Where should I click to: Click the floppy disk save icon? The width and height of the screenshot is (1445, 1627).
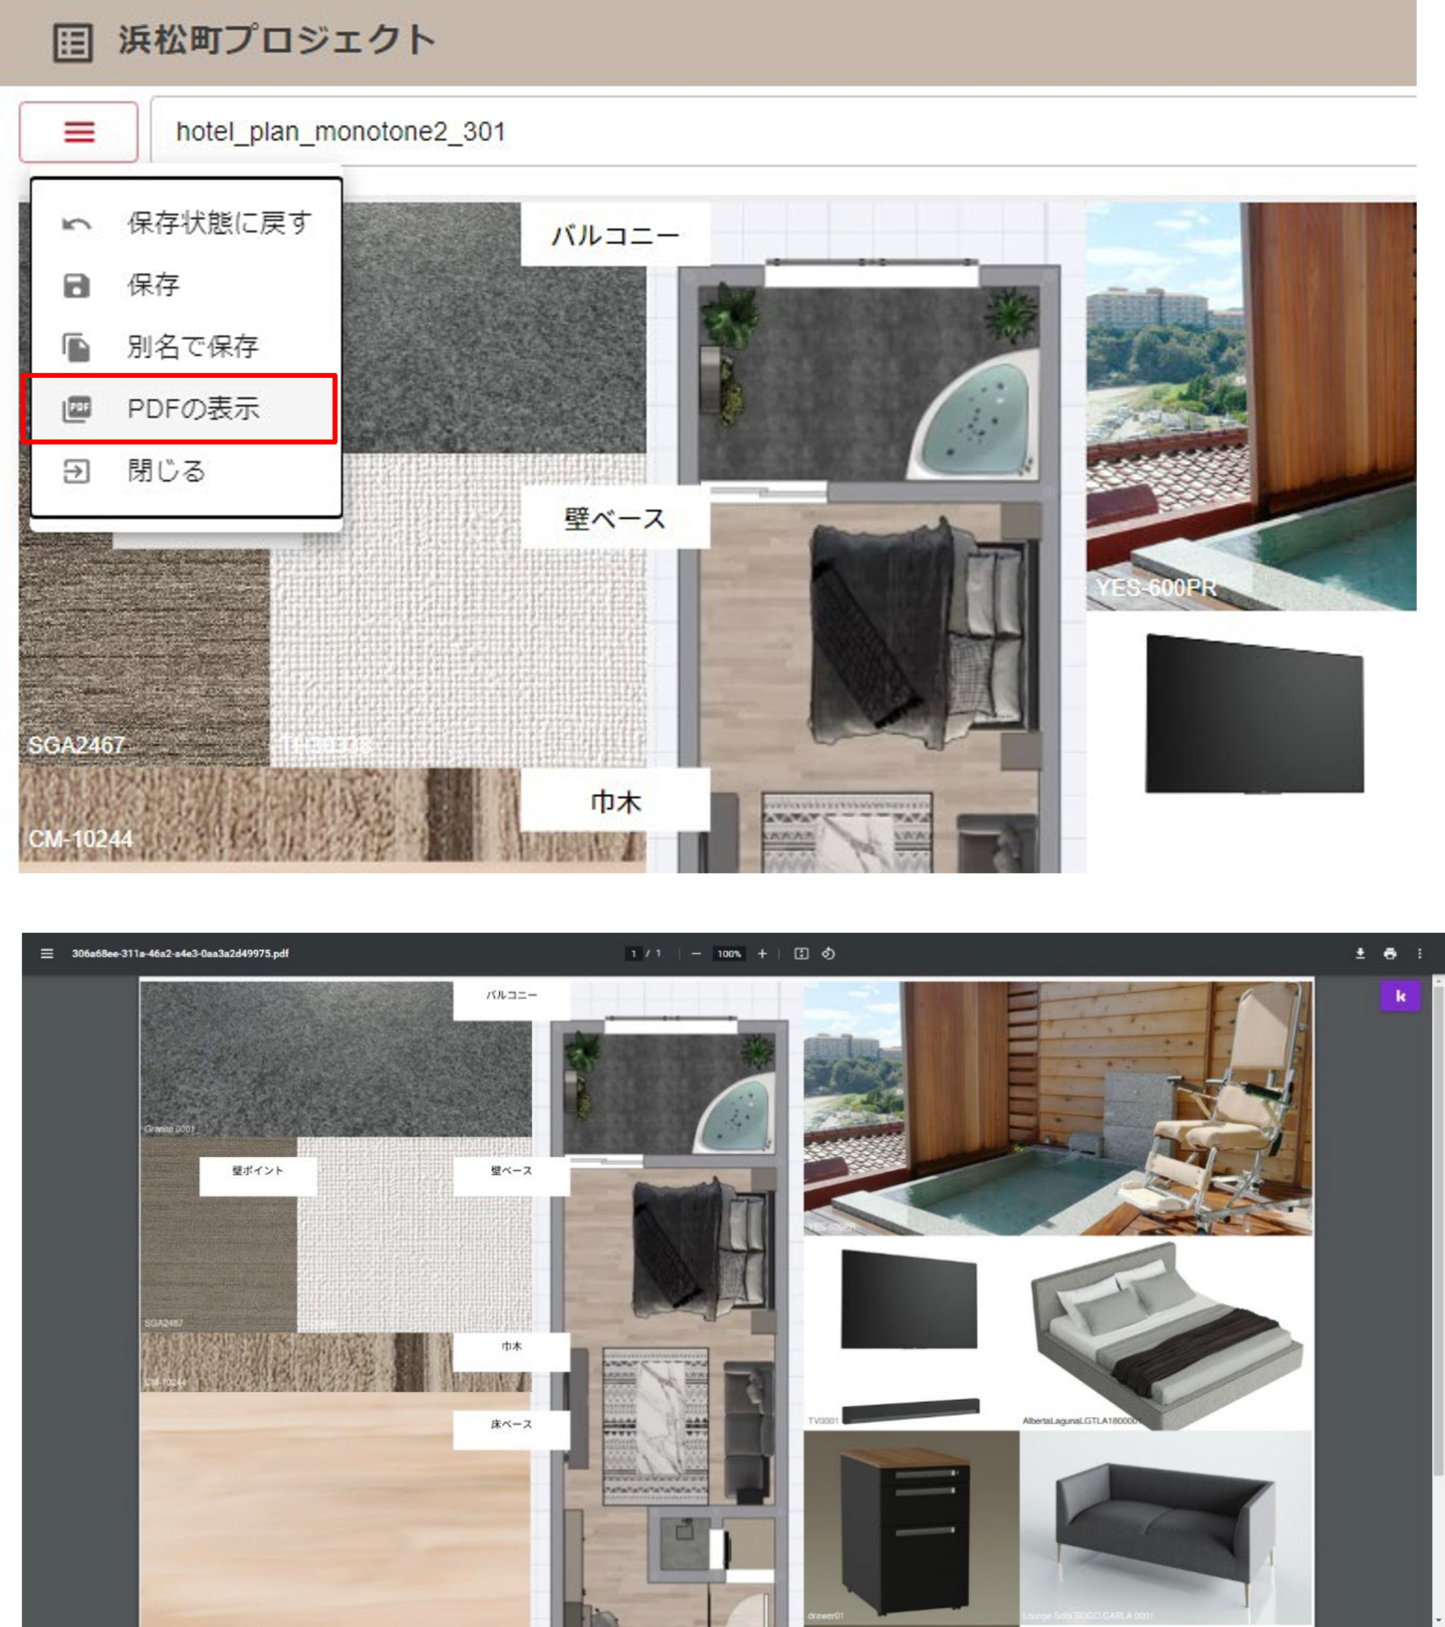click(76, 286)
